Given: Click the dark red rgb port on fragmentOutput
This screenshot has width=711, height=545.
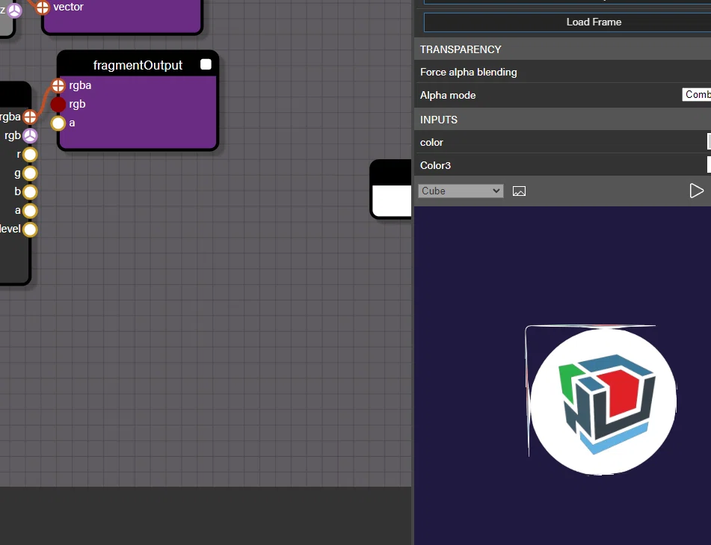Looking at the screenshot, I should point(58,104).
